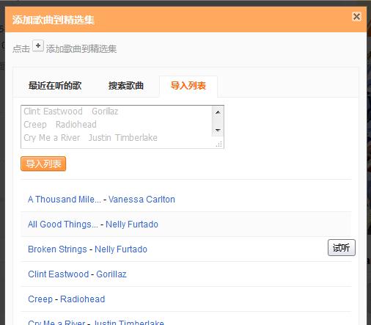Click 试听 button to preview Broken Strings

click(342, 248)
